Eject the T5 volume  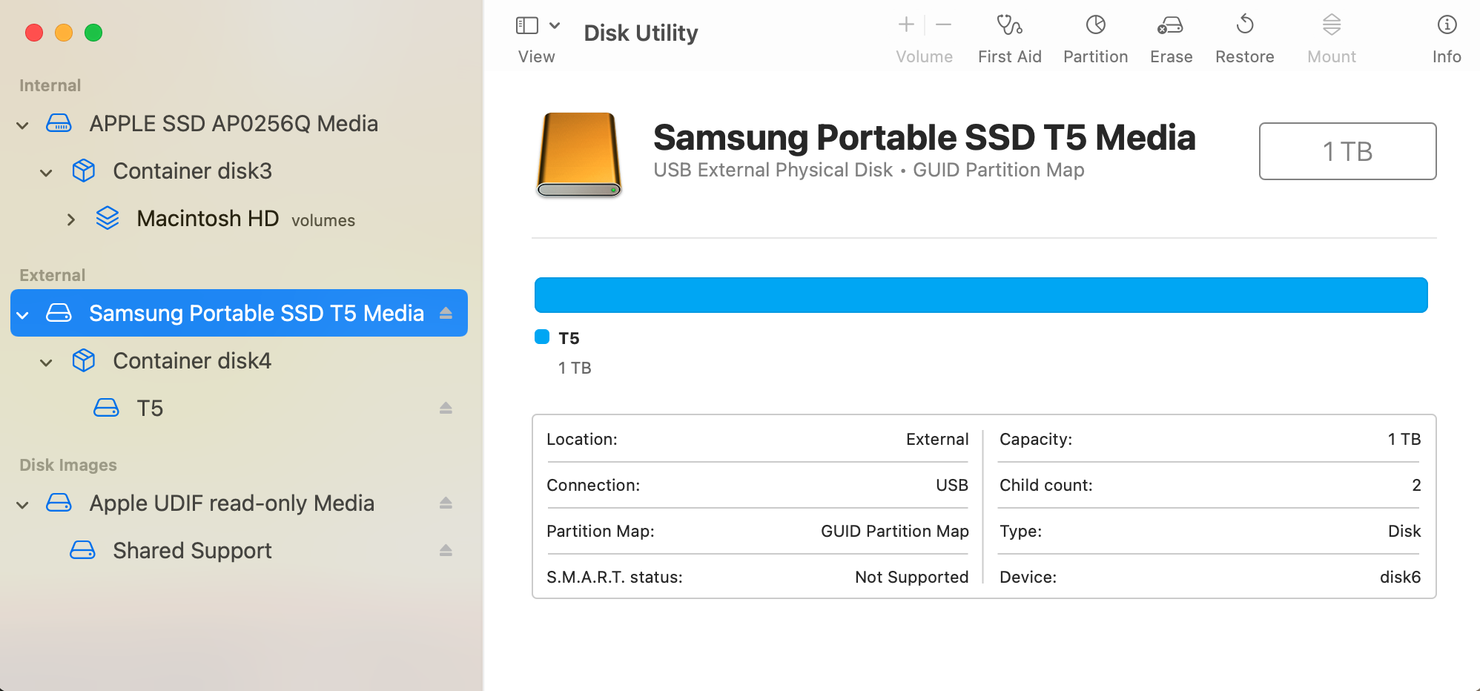(x=446, y=408)
